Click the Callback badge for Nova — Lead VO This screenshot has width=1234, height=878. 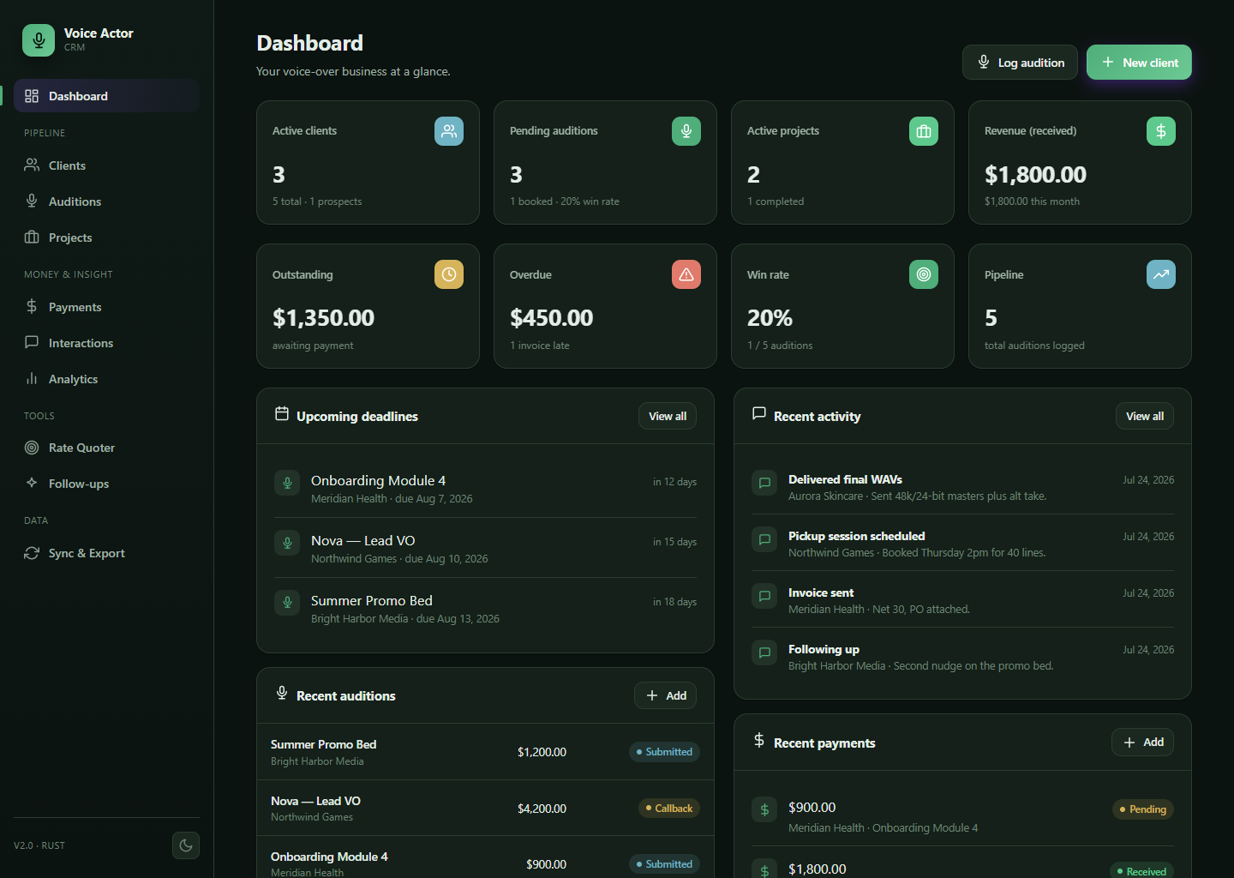point(669,809)
